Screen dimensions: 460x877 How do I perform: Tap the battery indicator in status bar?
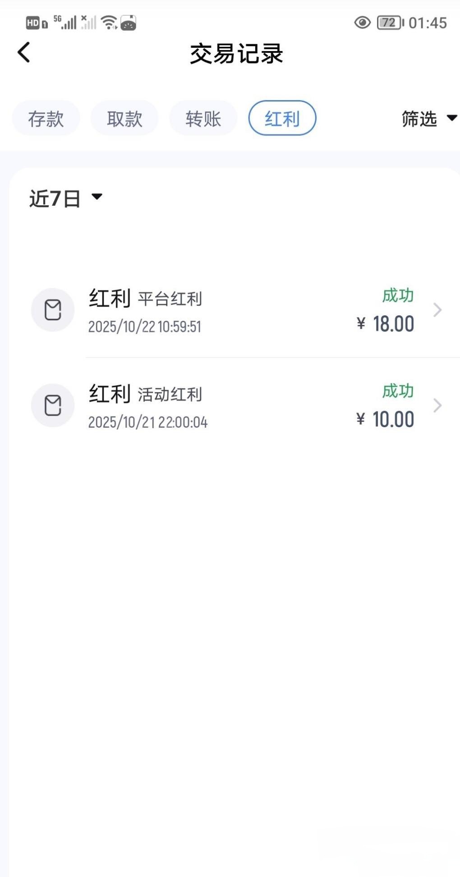[390, 23]
